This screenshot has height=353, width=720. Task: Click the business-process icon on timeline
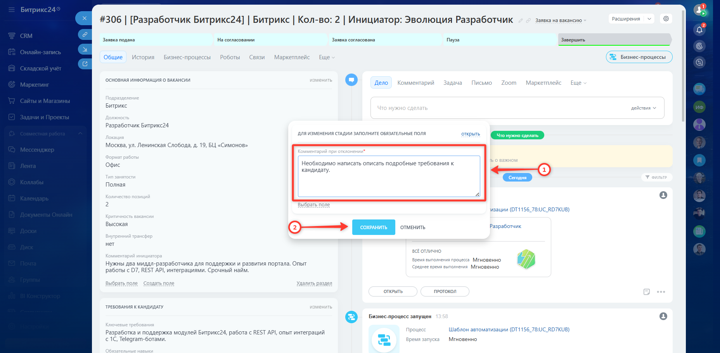(351, 317)
